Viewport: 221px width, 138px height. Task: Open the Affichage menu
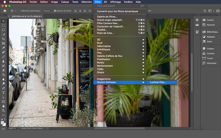pyautogui.click(x=115, y=2)
